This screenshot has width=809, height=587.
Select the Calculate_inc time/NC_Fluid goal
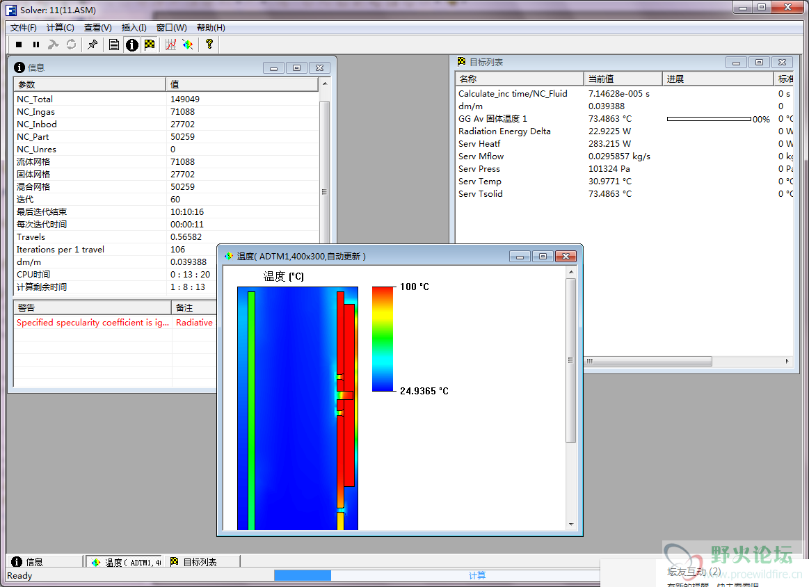click(624, 93)
